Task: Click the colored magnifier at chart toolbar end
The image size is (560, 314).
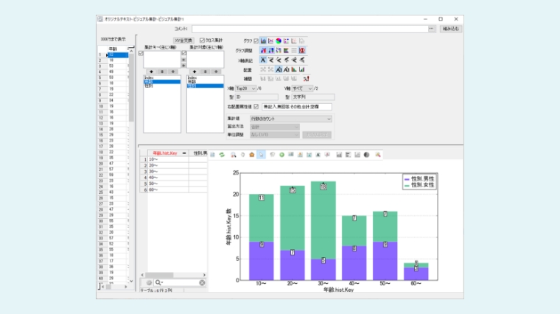Action: click(377, 155)
